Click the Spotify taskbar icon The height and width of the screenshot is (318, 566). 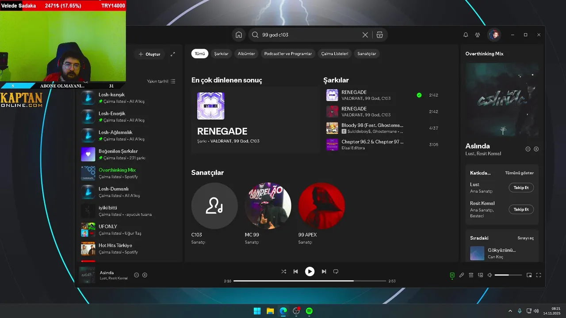(310, 311)
